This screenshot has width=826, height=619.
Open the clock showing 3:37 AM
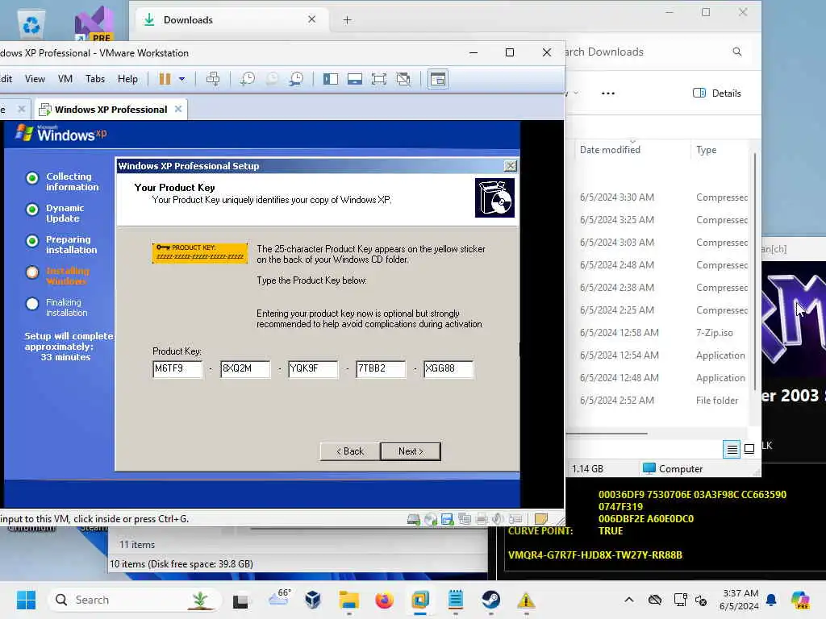click(740, 600)
